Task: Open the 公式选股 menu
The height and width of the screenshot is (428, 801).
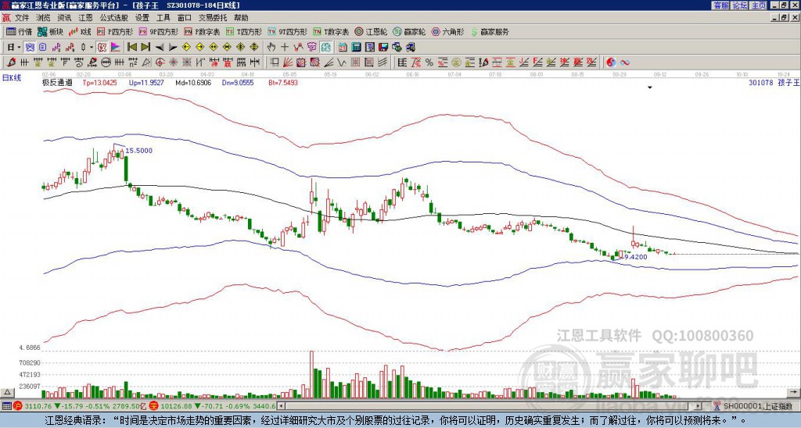Action: 113,18
